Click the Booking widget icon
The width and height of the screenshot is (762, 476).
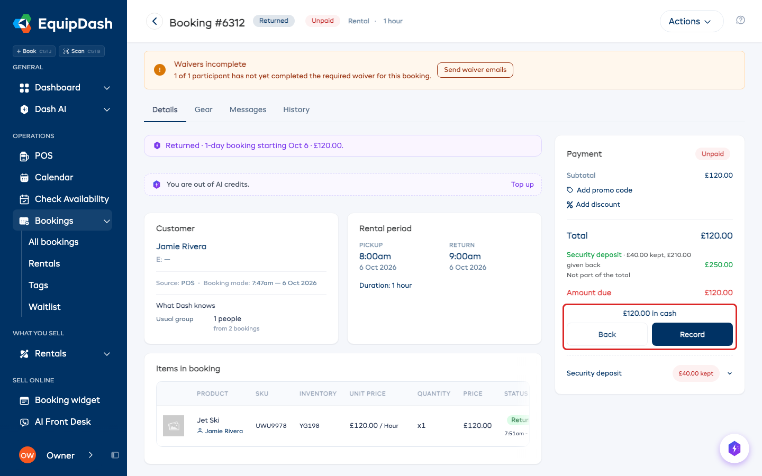(24, 400)
